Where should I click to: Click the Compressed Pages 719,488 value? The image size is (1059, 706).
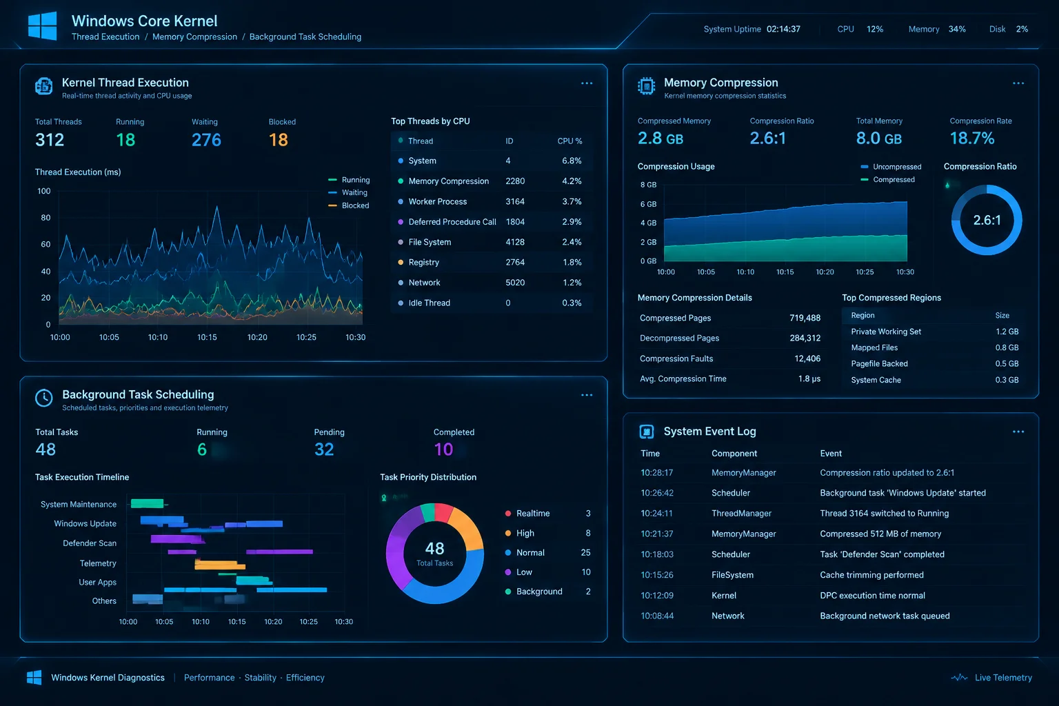coord(805,318)
